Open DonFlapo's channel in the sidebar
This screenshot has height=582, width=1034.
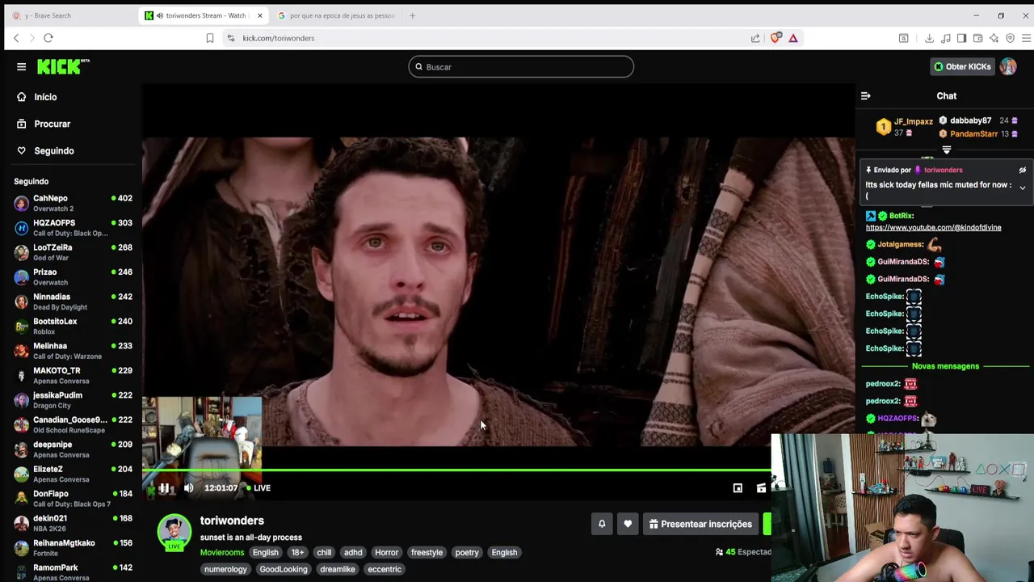(73, 499)
